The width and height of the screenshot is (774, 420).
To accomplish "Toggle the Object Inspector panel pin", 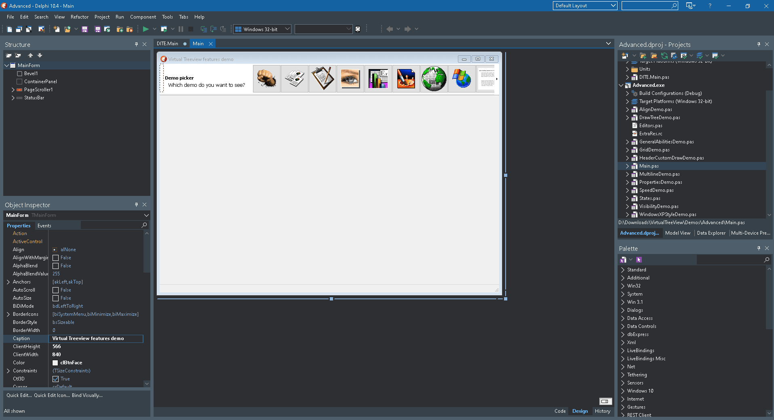I will coord(137,205).
